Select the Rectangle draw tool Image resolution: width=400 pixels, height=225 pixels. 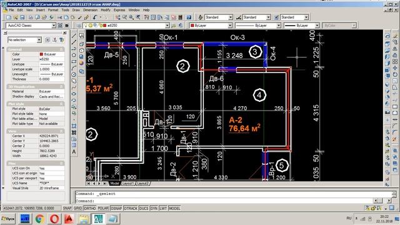(74, 61)
